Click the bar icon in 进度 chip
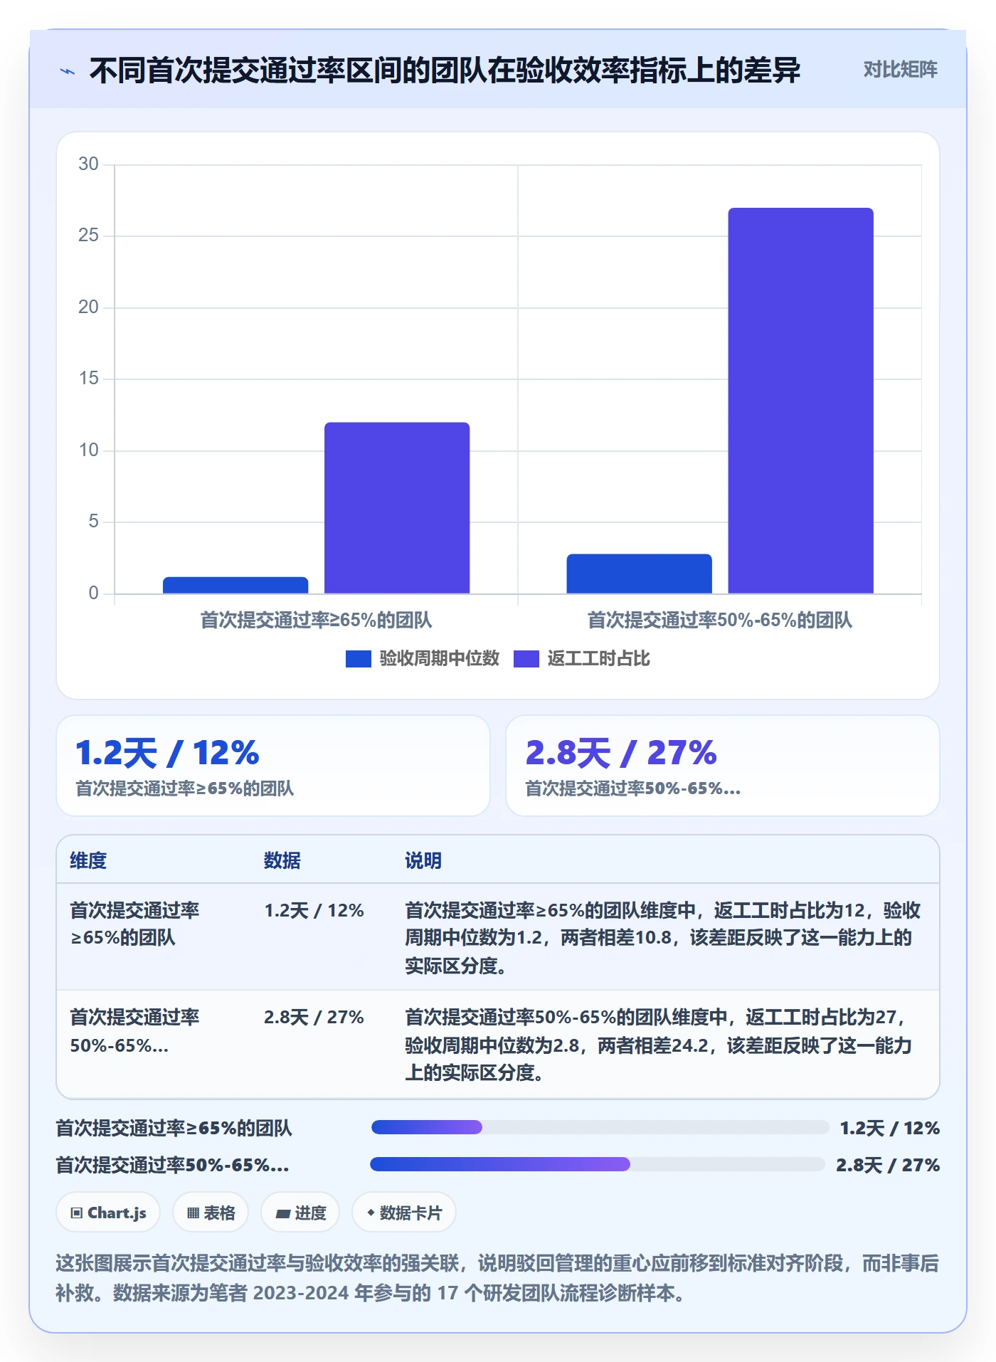The image size is (996, 1362). tap(283, 1214)
